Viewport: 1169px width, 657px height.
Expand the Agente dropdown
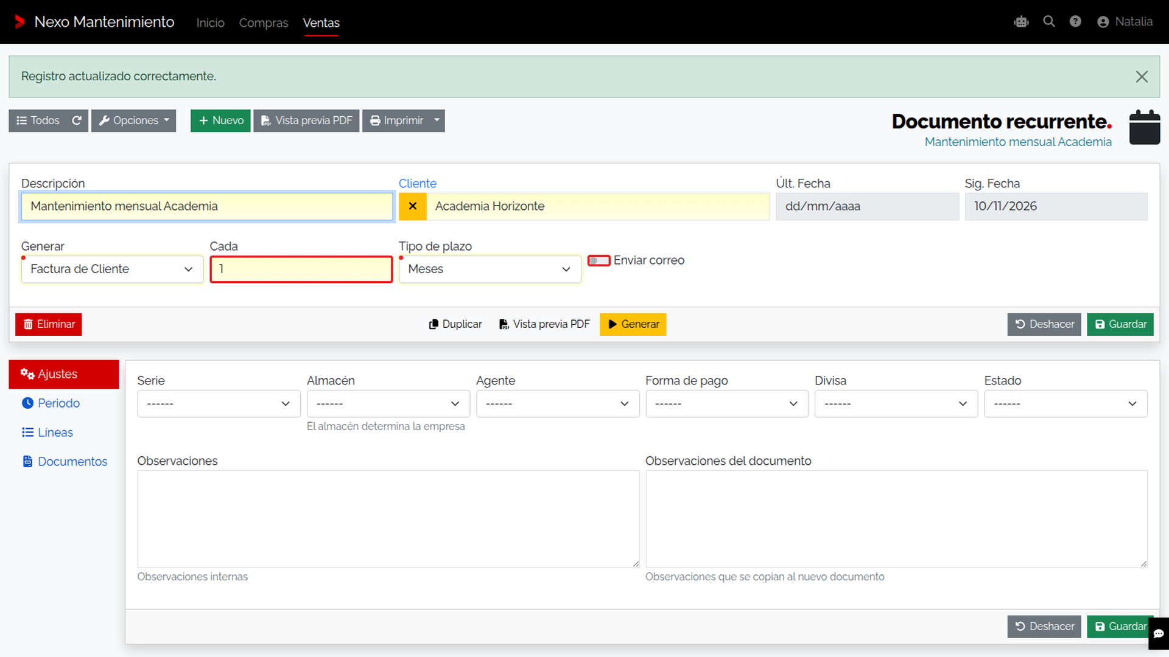click(558, 404)
